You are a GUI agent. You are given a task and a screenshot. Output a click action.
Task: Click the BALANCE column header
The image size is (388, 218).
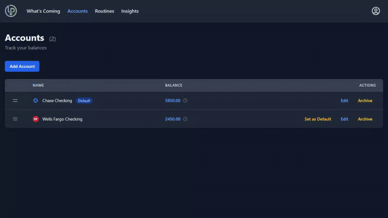(174, 85)
